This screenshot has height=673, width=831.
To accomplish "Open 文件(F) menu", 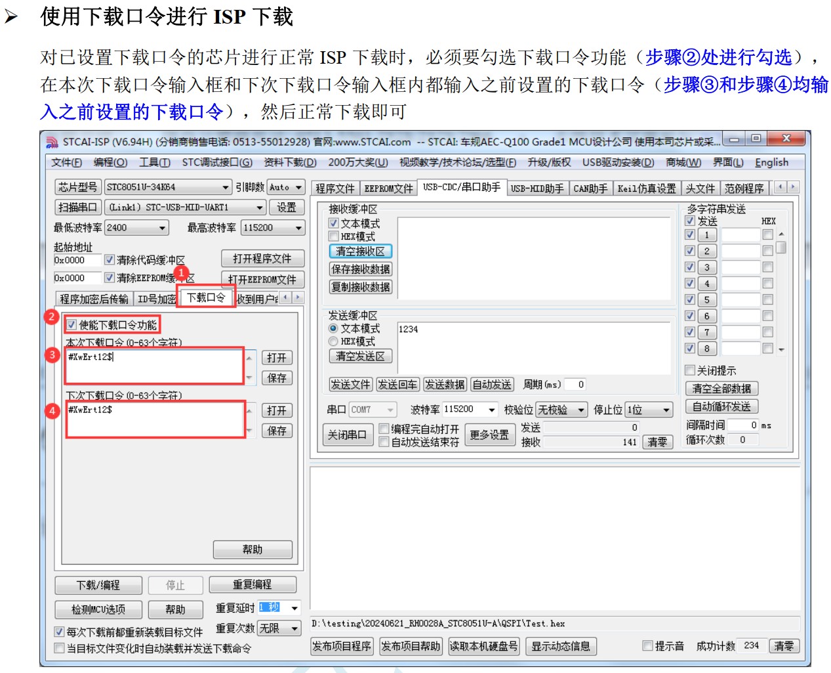I will pyautogui.click(x=66, y=162).
